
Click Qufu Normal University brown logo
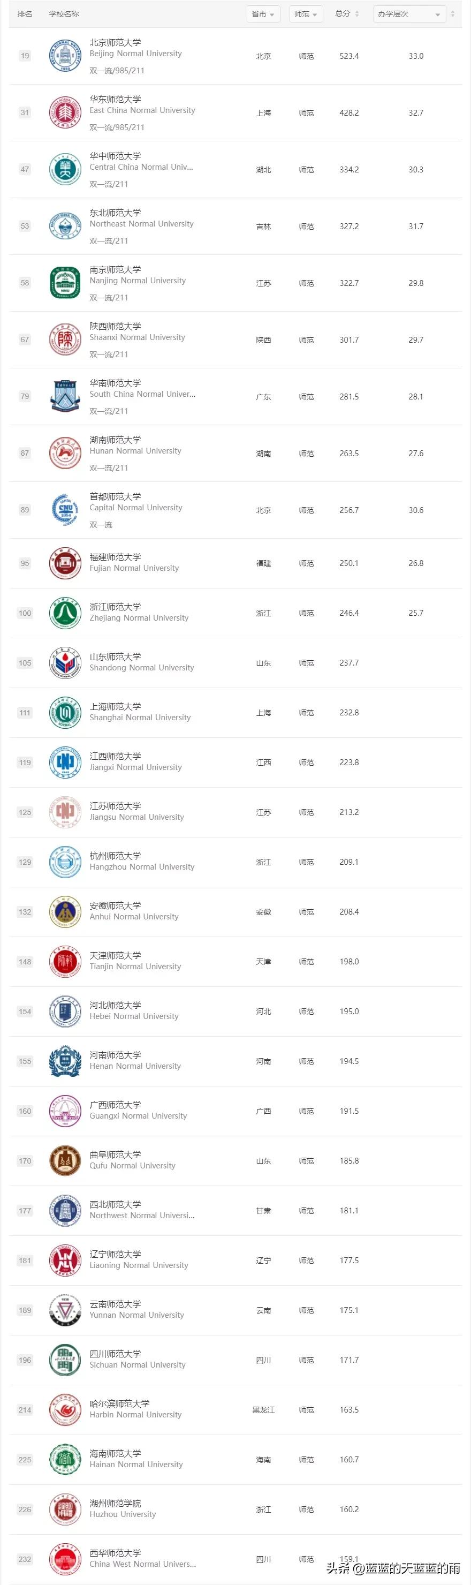pos(65,1161)
